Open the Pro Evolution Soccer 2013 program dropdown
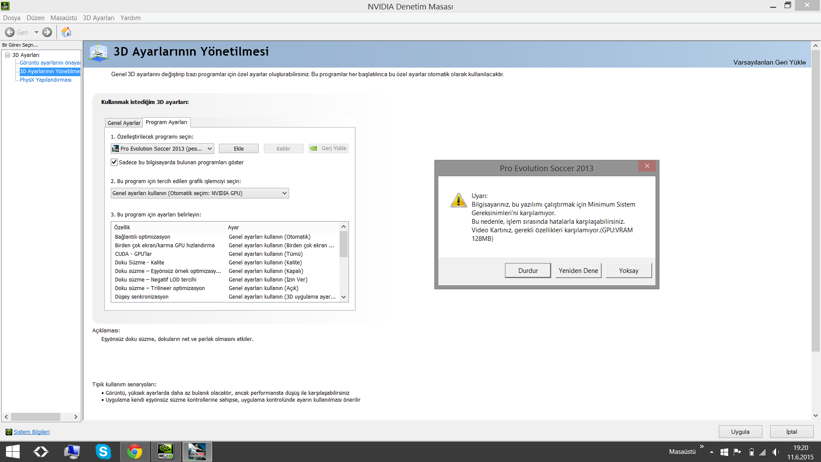The width and height of the screenshot is (821, 462). coord(162,148)
